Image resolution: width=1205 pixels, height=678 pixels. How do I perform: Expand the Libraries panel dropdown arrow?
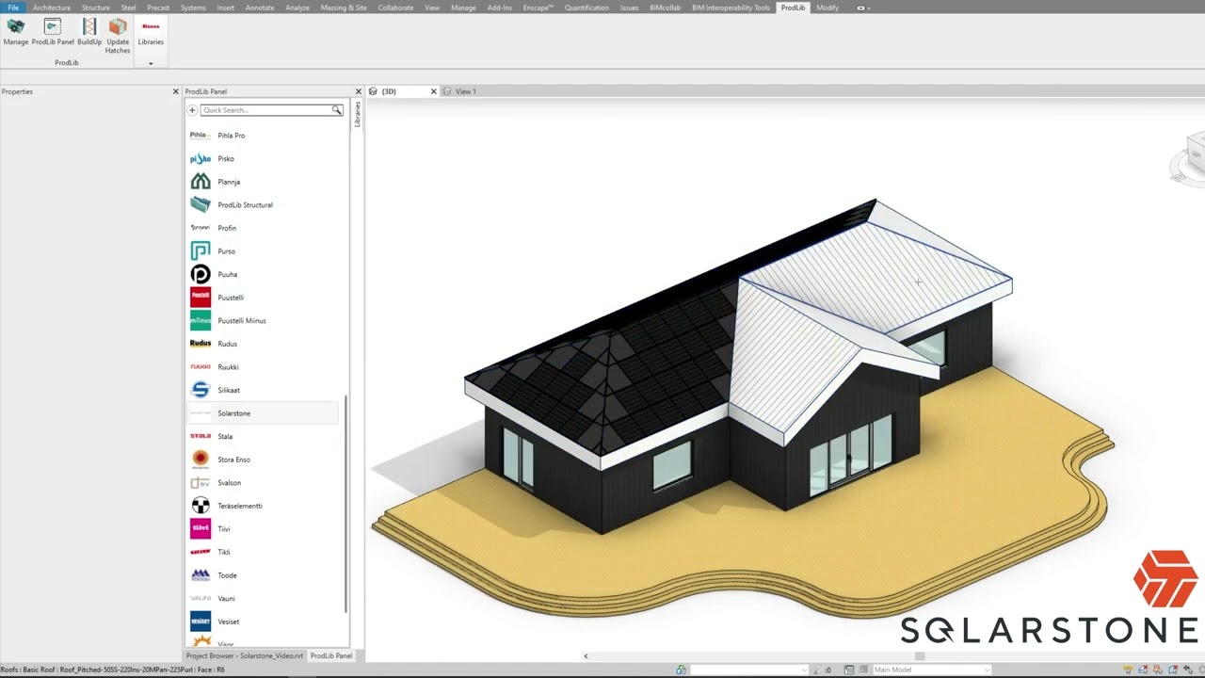pyautogui.click(x=151, y=63)
